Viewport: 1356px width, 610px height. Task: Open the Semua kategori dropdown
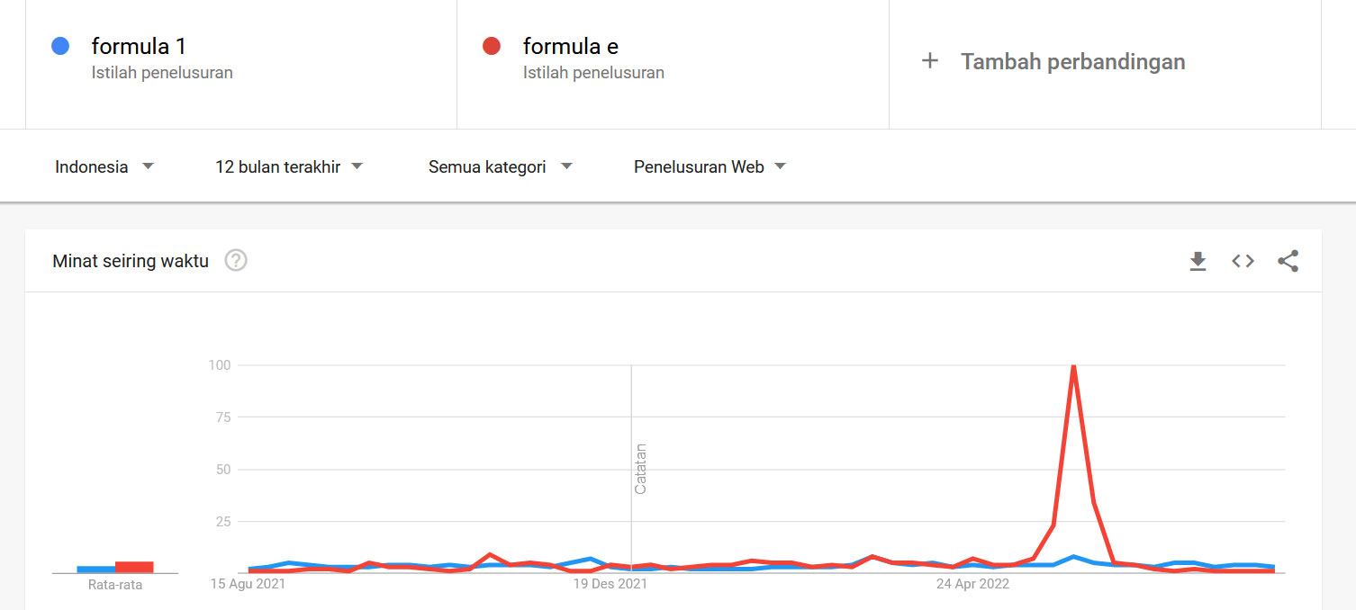501,166
